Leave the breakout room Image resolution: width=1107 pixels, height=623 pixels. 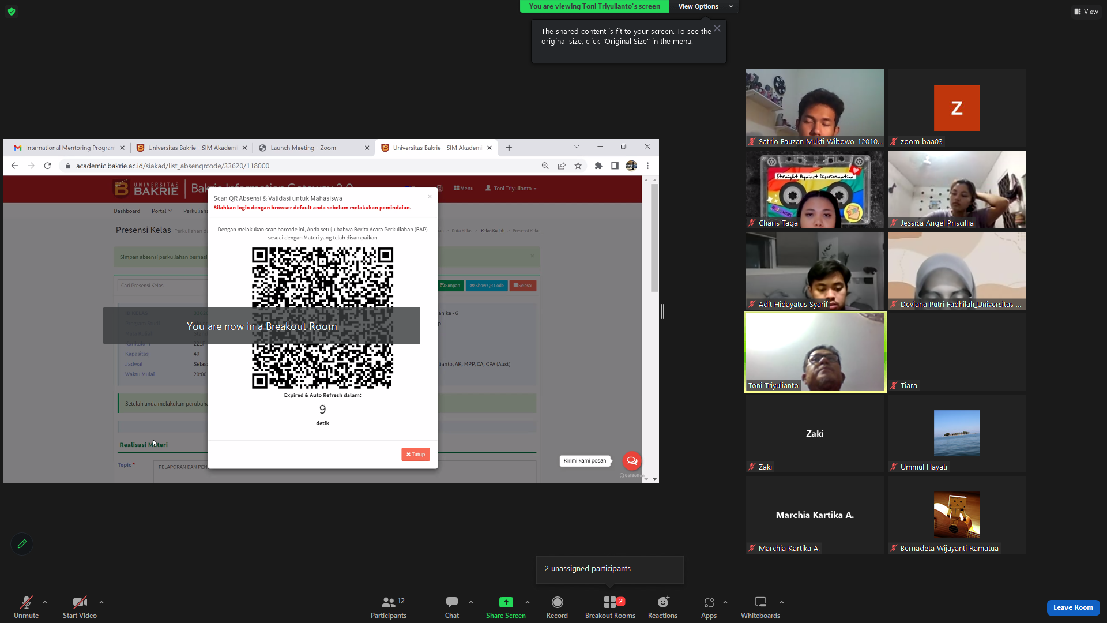point(1073,607)
